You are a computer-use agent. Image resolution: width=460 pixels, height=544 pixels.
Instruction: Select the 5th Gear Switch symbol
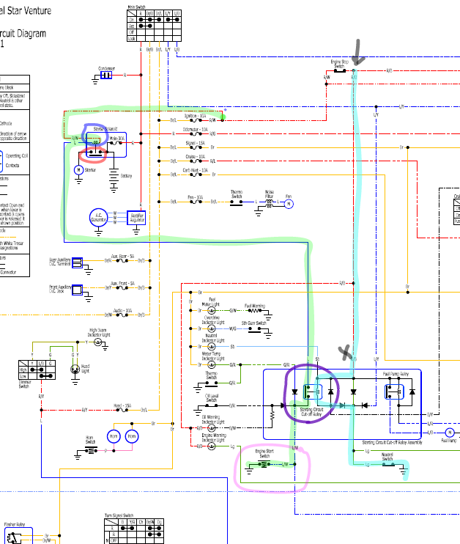(254, 330)
